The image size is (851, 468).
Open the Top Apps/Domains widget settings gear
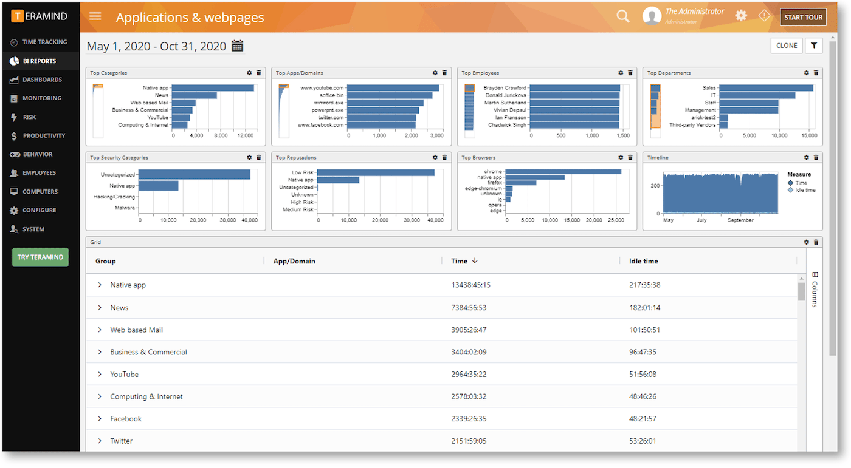click(x=435, y=73)
